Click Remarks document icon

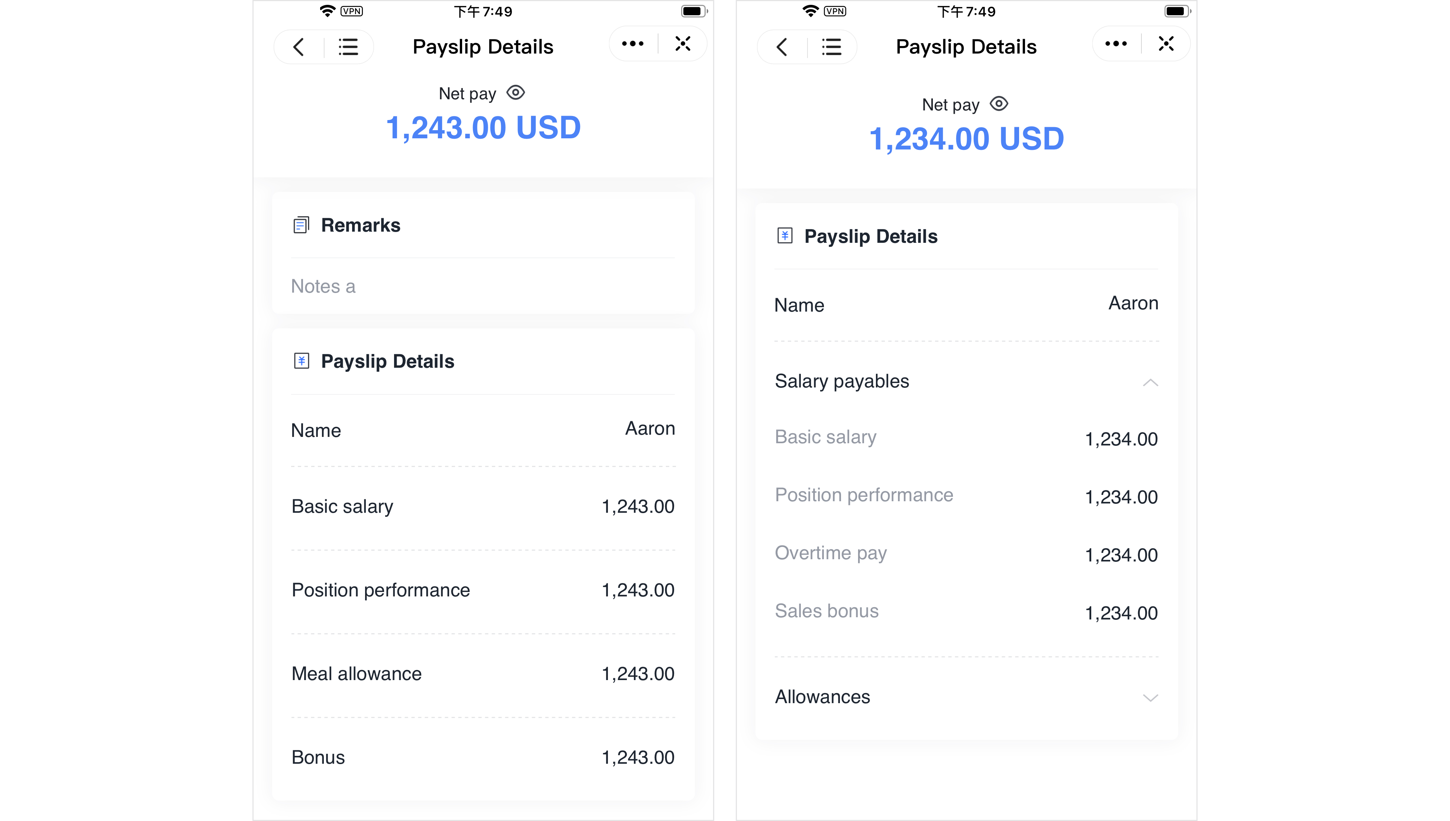pyautogui.click(x=301, y=225)
